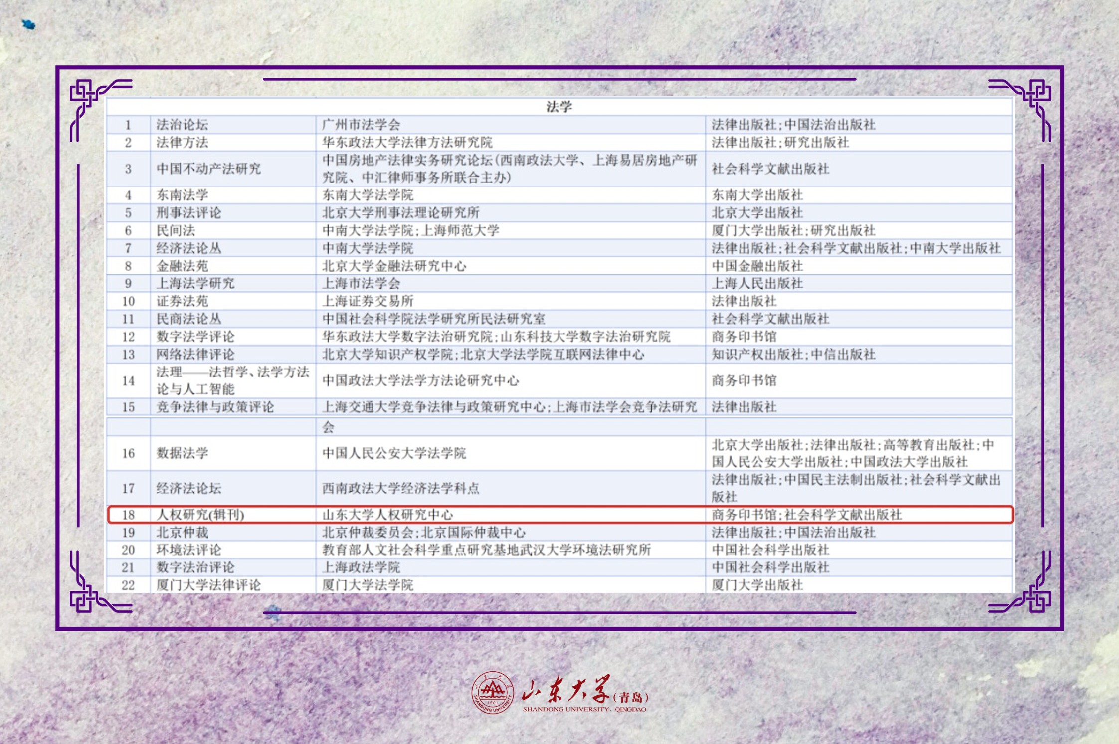1119x744 pixels.
Task: Click the journal cell 中国不动产法研究
Action: 208,169
